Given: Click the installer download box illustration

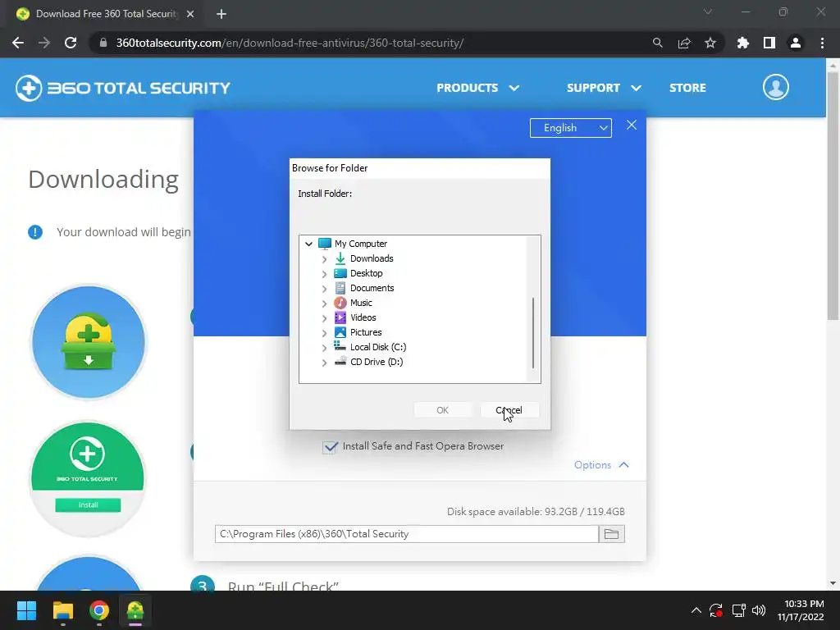Looking at the screenshot, I should tap(89, 342).
